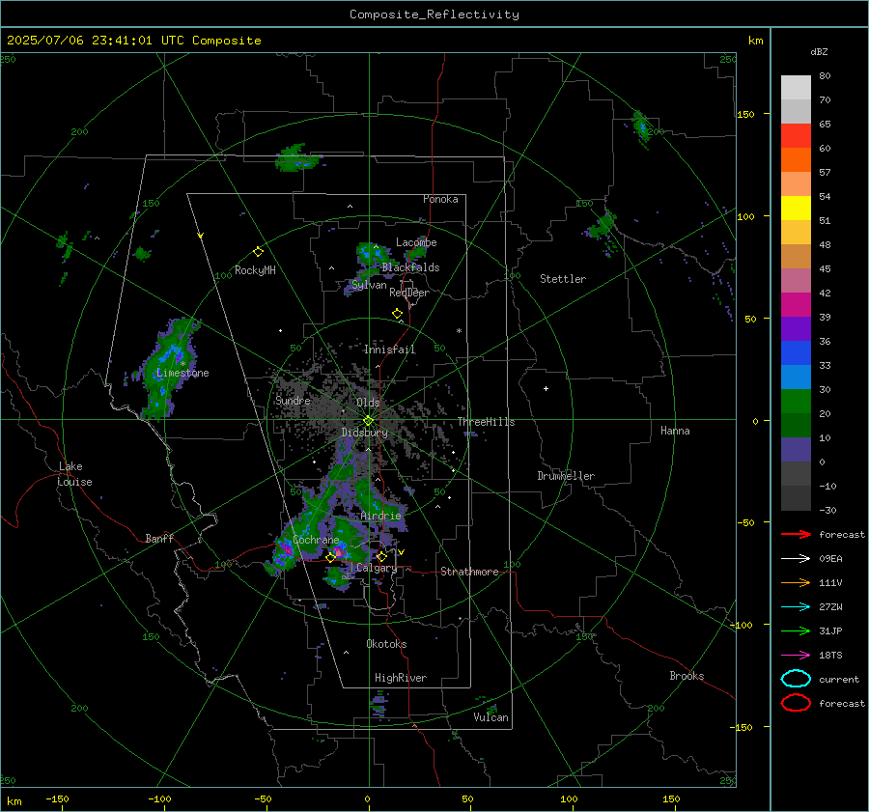This screenshot has height=812, width=869.
Task: Click the red color swatch for 60-65 dBZ
Action: tap(796, 136)
